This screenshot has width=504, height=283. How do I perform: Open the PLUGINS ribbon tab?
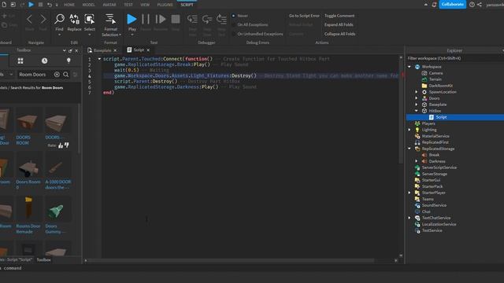pyautogui.click(x=165, y=5)
